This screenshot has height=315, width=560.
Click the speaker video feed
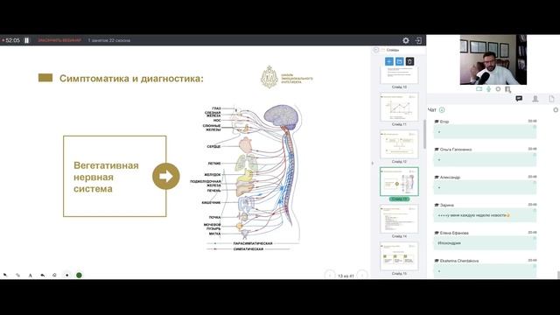(493, 59)
